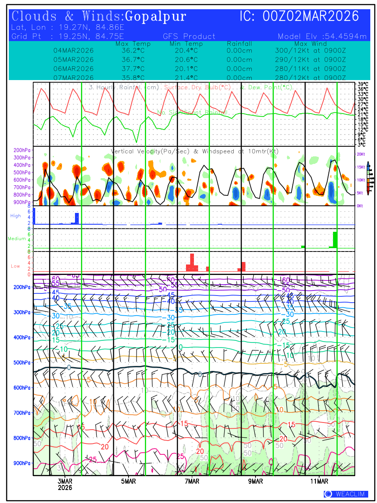Click the Gopalpur station name in title
This screenshot has height=503, width=377.
(155, 16)
